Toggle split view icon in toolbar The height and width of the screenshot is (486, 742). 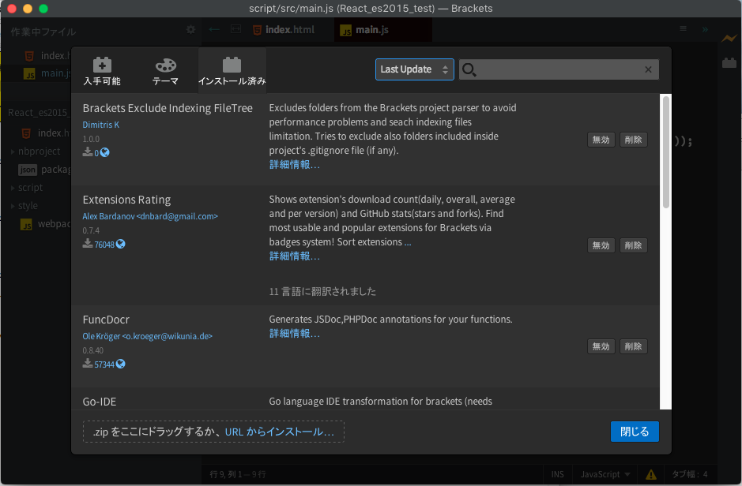coord(235,29)
